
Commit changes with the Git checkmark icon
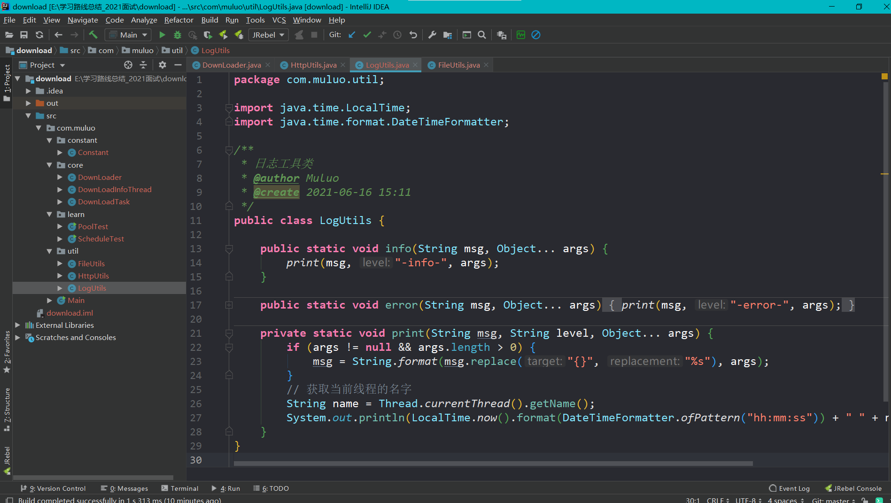pyautogui.click(x=367, y=35)
